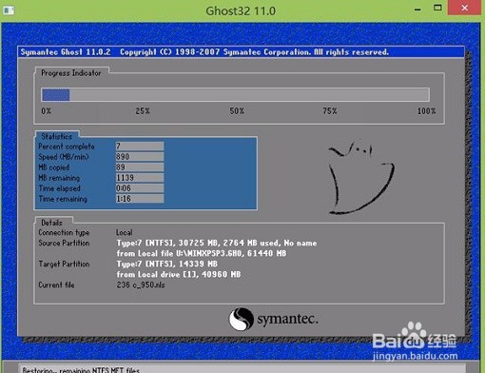Click the 'from Local file' WINXPSP3.GHO line
485x373 pixels.
(x=202, y=253)
